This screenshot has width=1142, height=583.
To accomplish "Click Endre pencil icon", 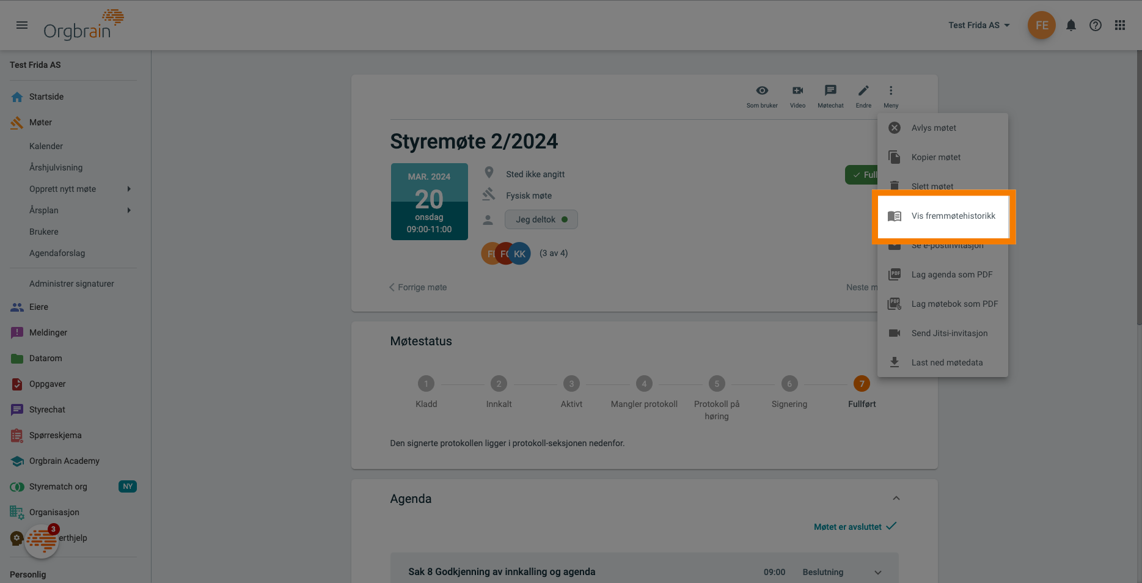I will coord(863,97).
